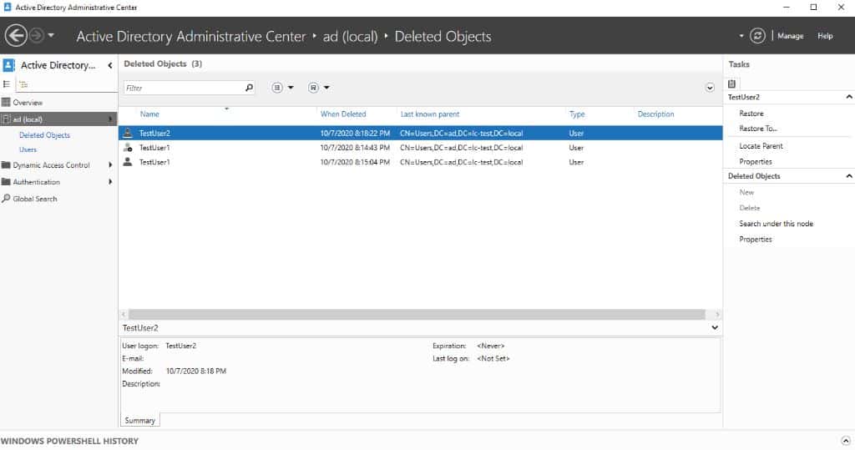
Task: Switch to the Summary tab
Action: 139,421
